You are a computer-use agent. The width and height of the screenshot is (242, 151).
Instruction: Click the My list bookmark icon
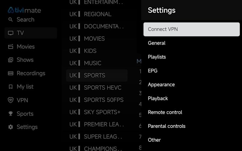pos(10,87)
